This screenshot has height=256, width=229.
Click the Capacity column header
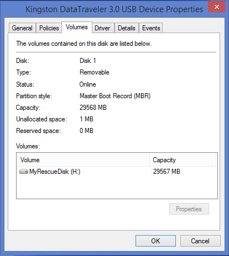[183, 160]
